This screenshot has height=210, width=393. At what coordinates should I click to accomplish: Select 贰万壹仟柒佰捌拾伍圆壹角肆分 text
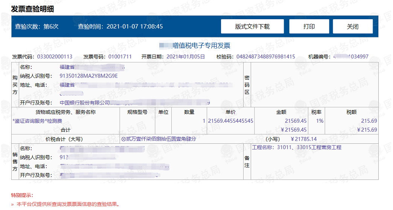[x=161, y=139]
